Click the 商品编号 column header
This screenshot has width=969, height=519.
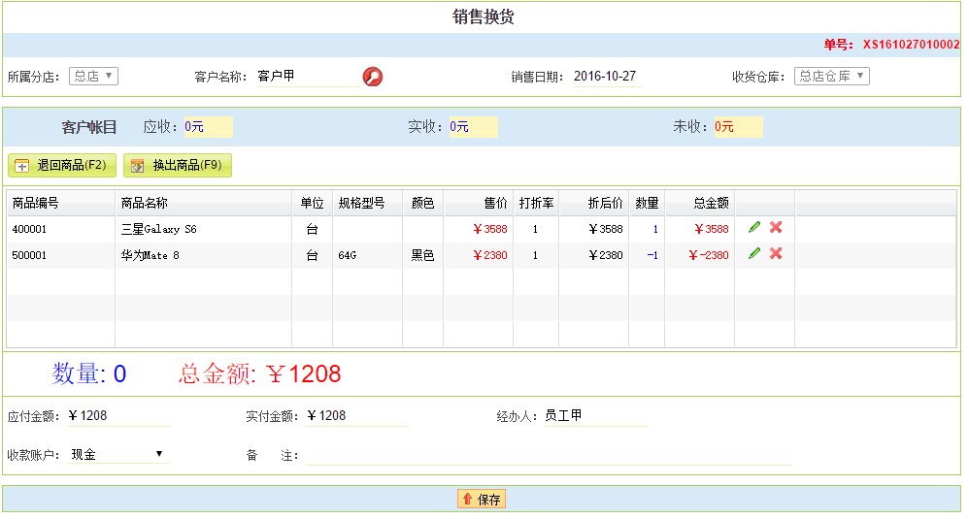click(36, 203)
